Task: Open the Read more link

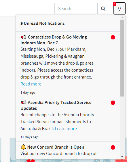Action: [31, 84]
